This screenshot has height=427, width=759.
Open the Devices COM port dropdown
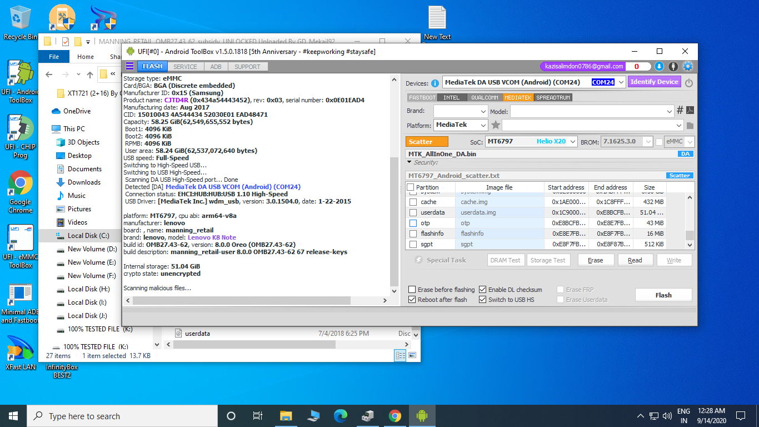point(620,82)
